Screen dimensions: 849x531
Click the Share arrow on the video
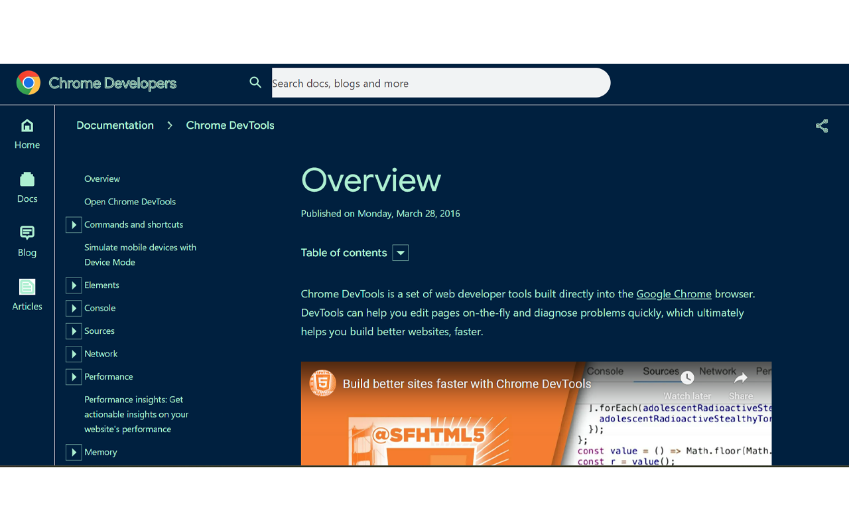pyautogui.click(x=741, y=378)
